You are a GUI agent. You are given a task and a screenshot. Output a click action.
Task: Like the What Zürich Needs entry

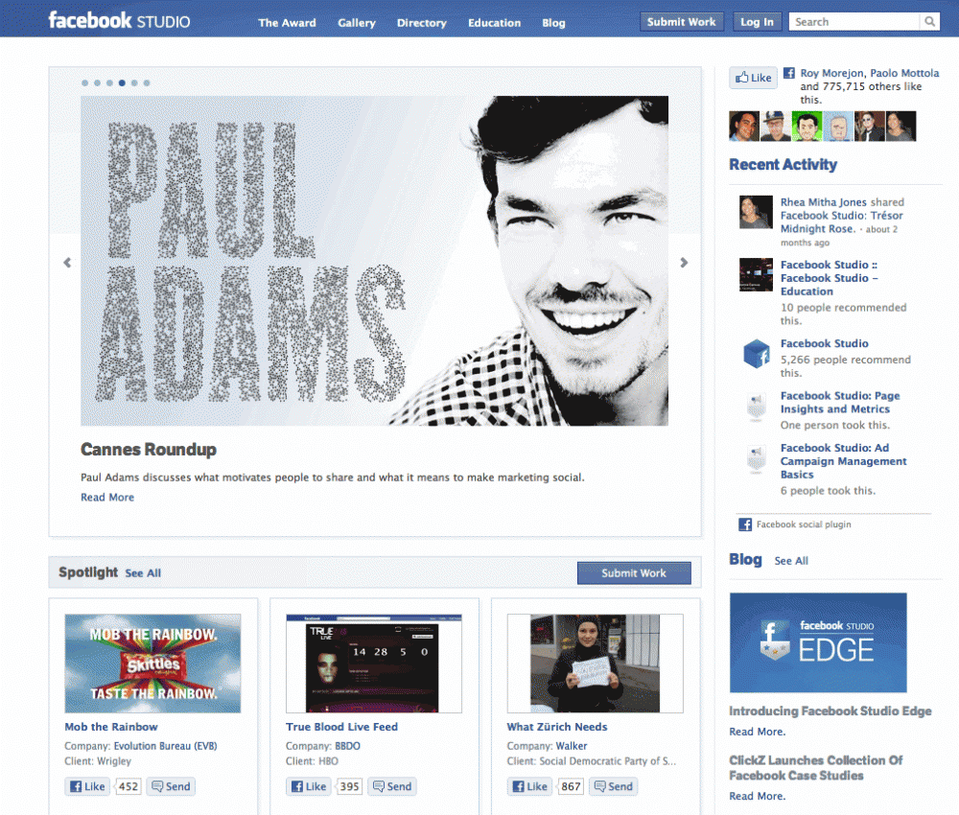pos(529,786)
